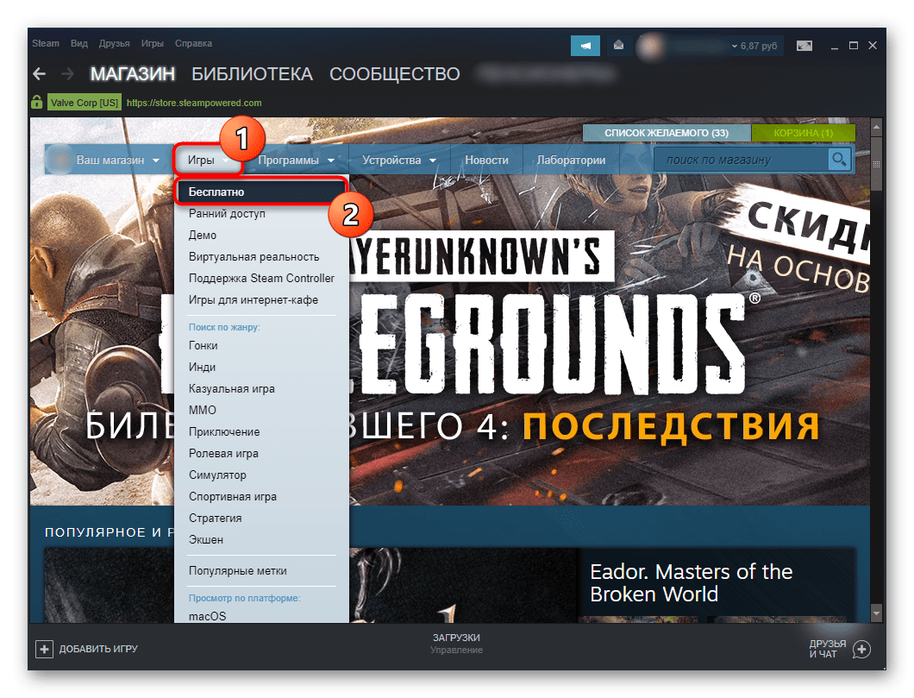Click the forward navigation arrow
The height and width of the screenshot is (698, 914).
[67, 74]
